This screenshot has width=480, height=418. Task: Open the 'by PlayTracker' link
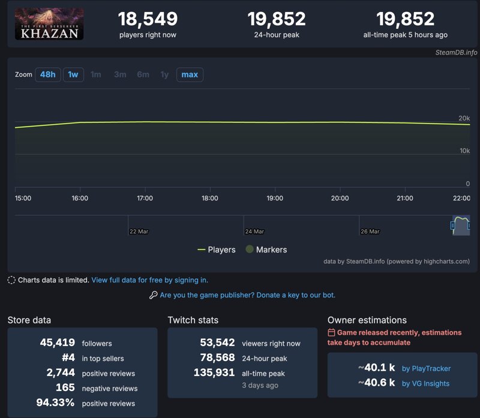426,368
